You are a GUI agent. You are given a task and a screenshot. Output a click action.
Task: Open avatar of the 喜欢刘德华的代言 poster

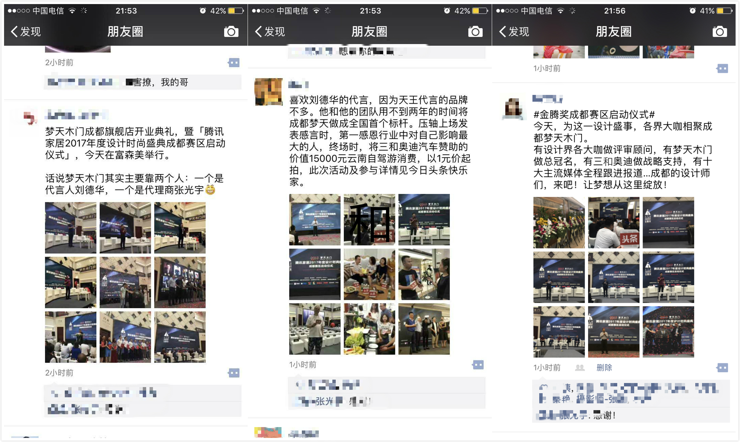268,92
